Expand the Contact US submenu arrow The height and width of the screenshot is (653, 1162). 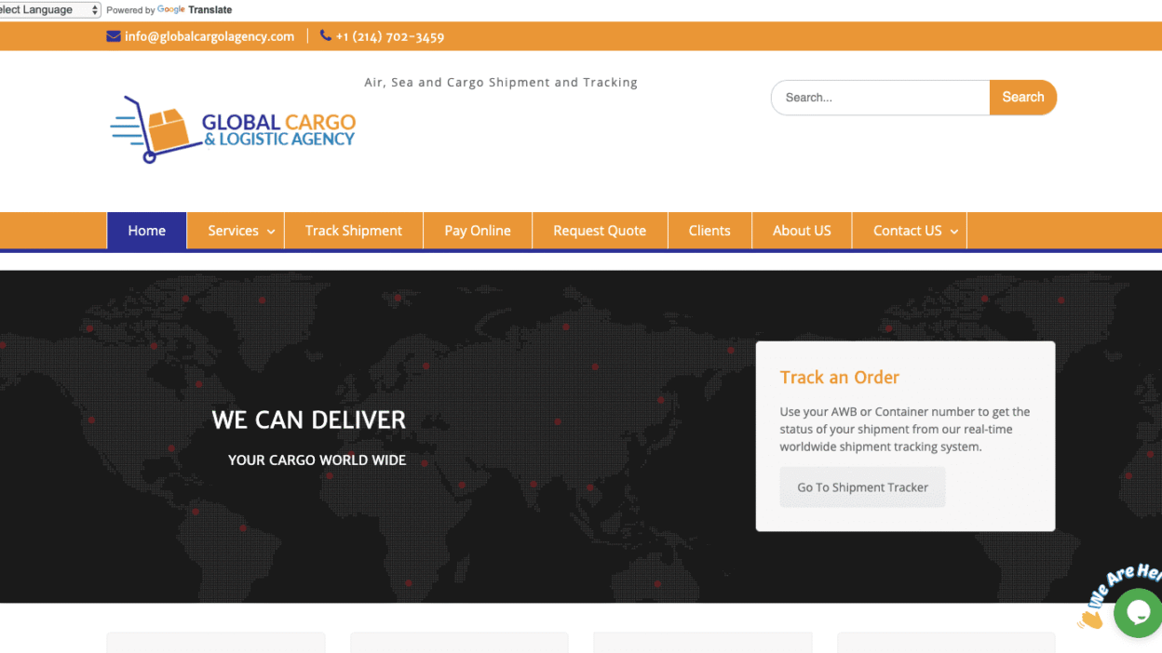pyautogui.click(x=954, y=232)
